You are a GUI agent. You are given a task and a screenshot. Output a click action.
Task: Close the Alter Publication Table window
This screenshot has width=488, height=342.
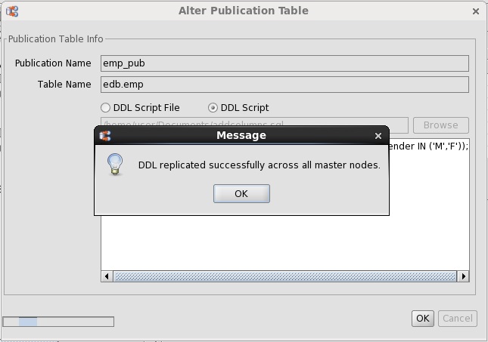pos(476,11)
